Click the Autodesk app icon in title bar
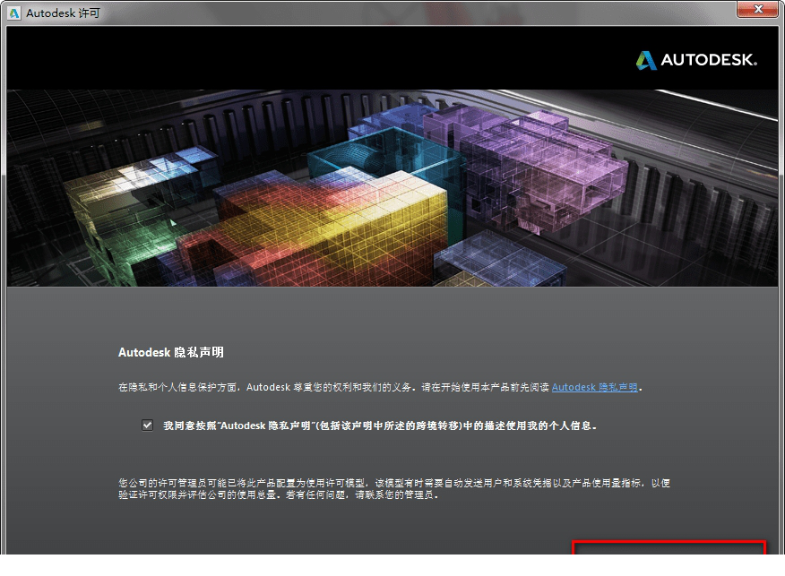Screen dimensions: 785x576 pos(14,13)
